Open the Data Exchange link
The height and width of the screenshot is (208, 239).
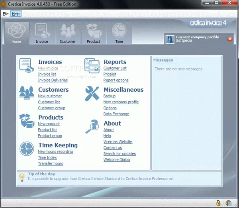pos(116,114)
